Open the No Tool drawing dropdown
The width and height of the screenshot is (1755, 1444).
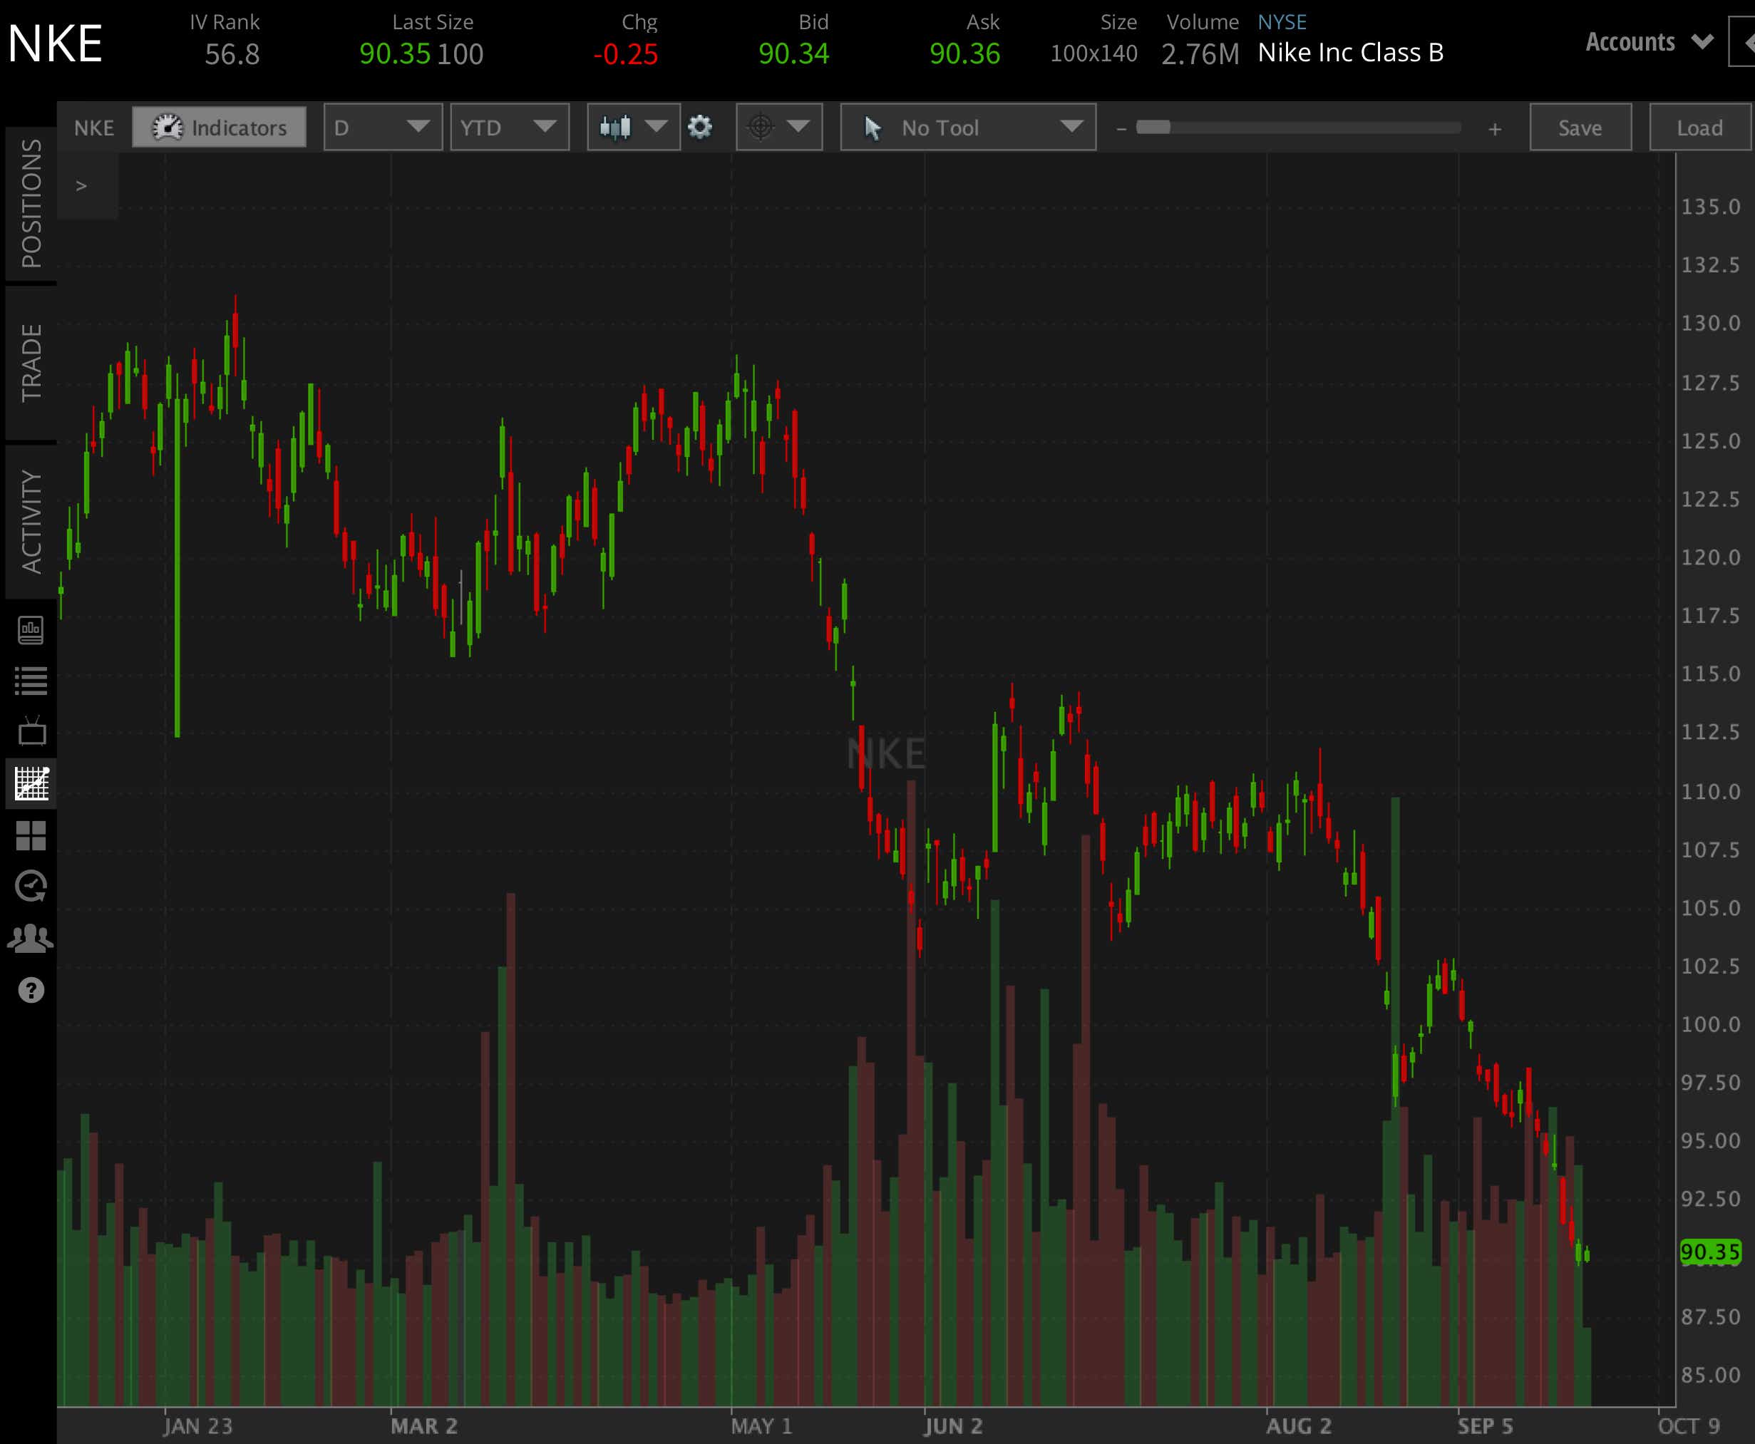pos(968,128)
